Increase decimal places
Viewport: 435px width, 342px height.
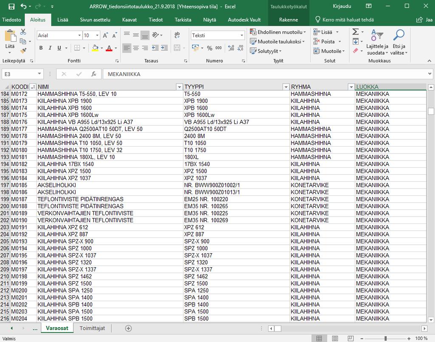pyautogui.click(x=231, y=48)
